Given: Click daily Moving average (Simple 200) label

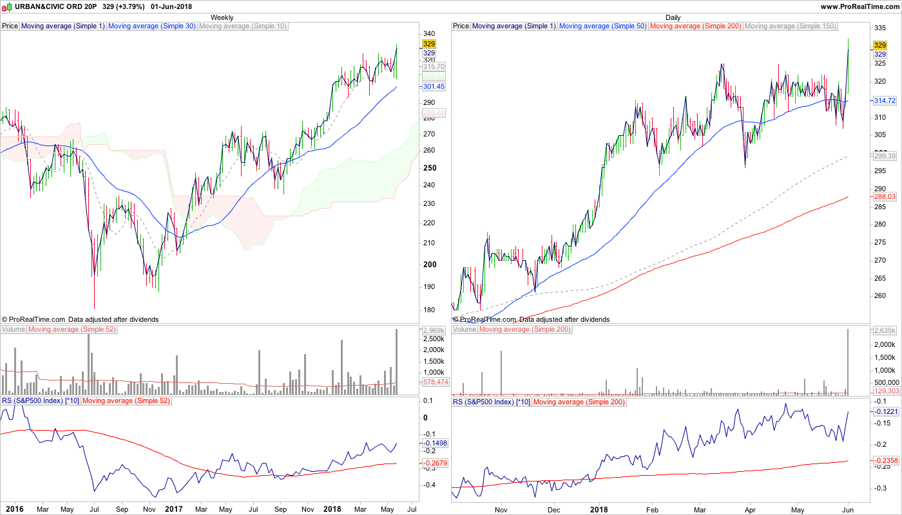Looking at the screenshot, I should pyautogui.click(x=696, y=26).
